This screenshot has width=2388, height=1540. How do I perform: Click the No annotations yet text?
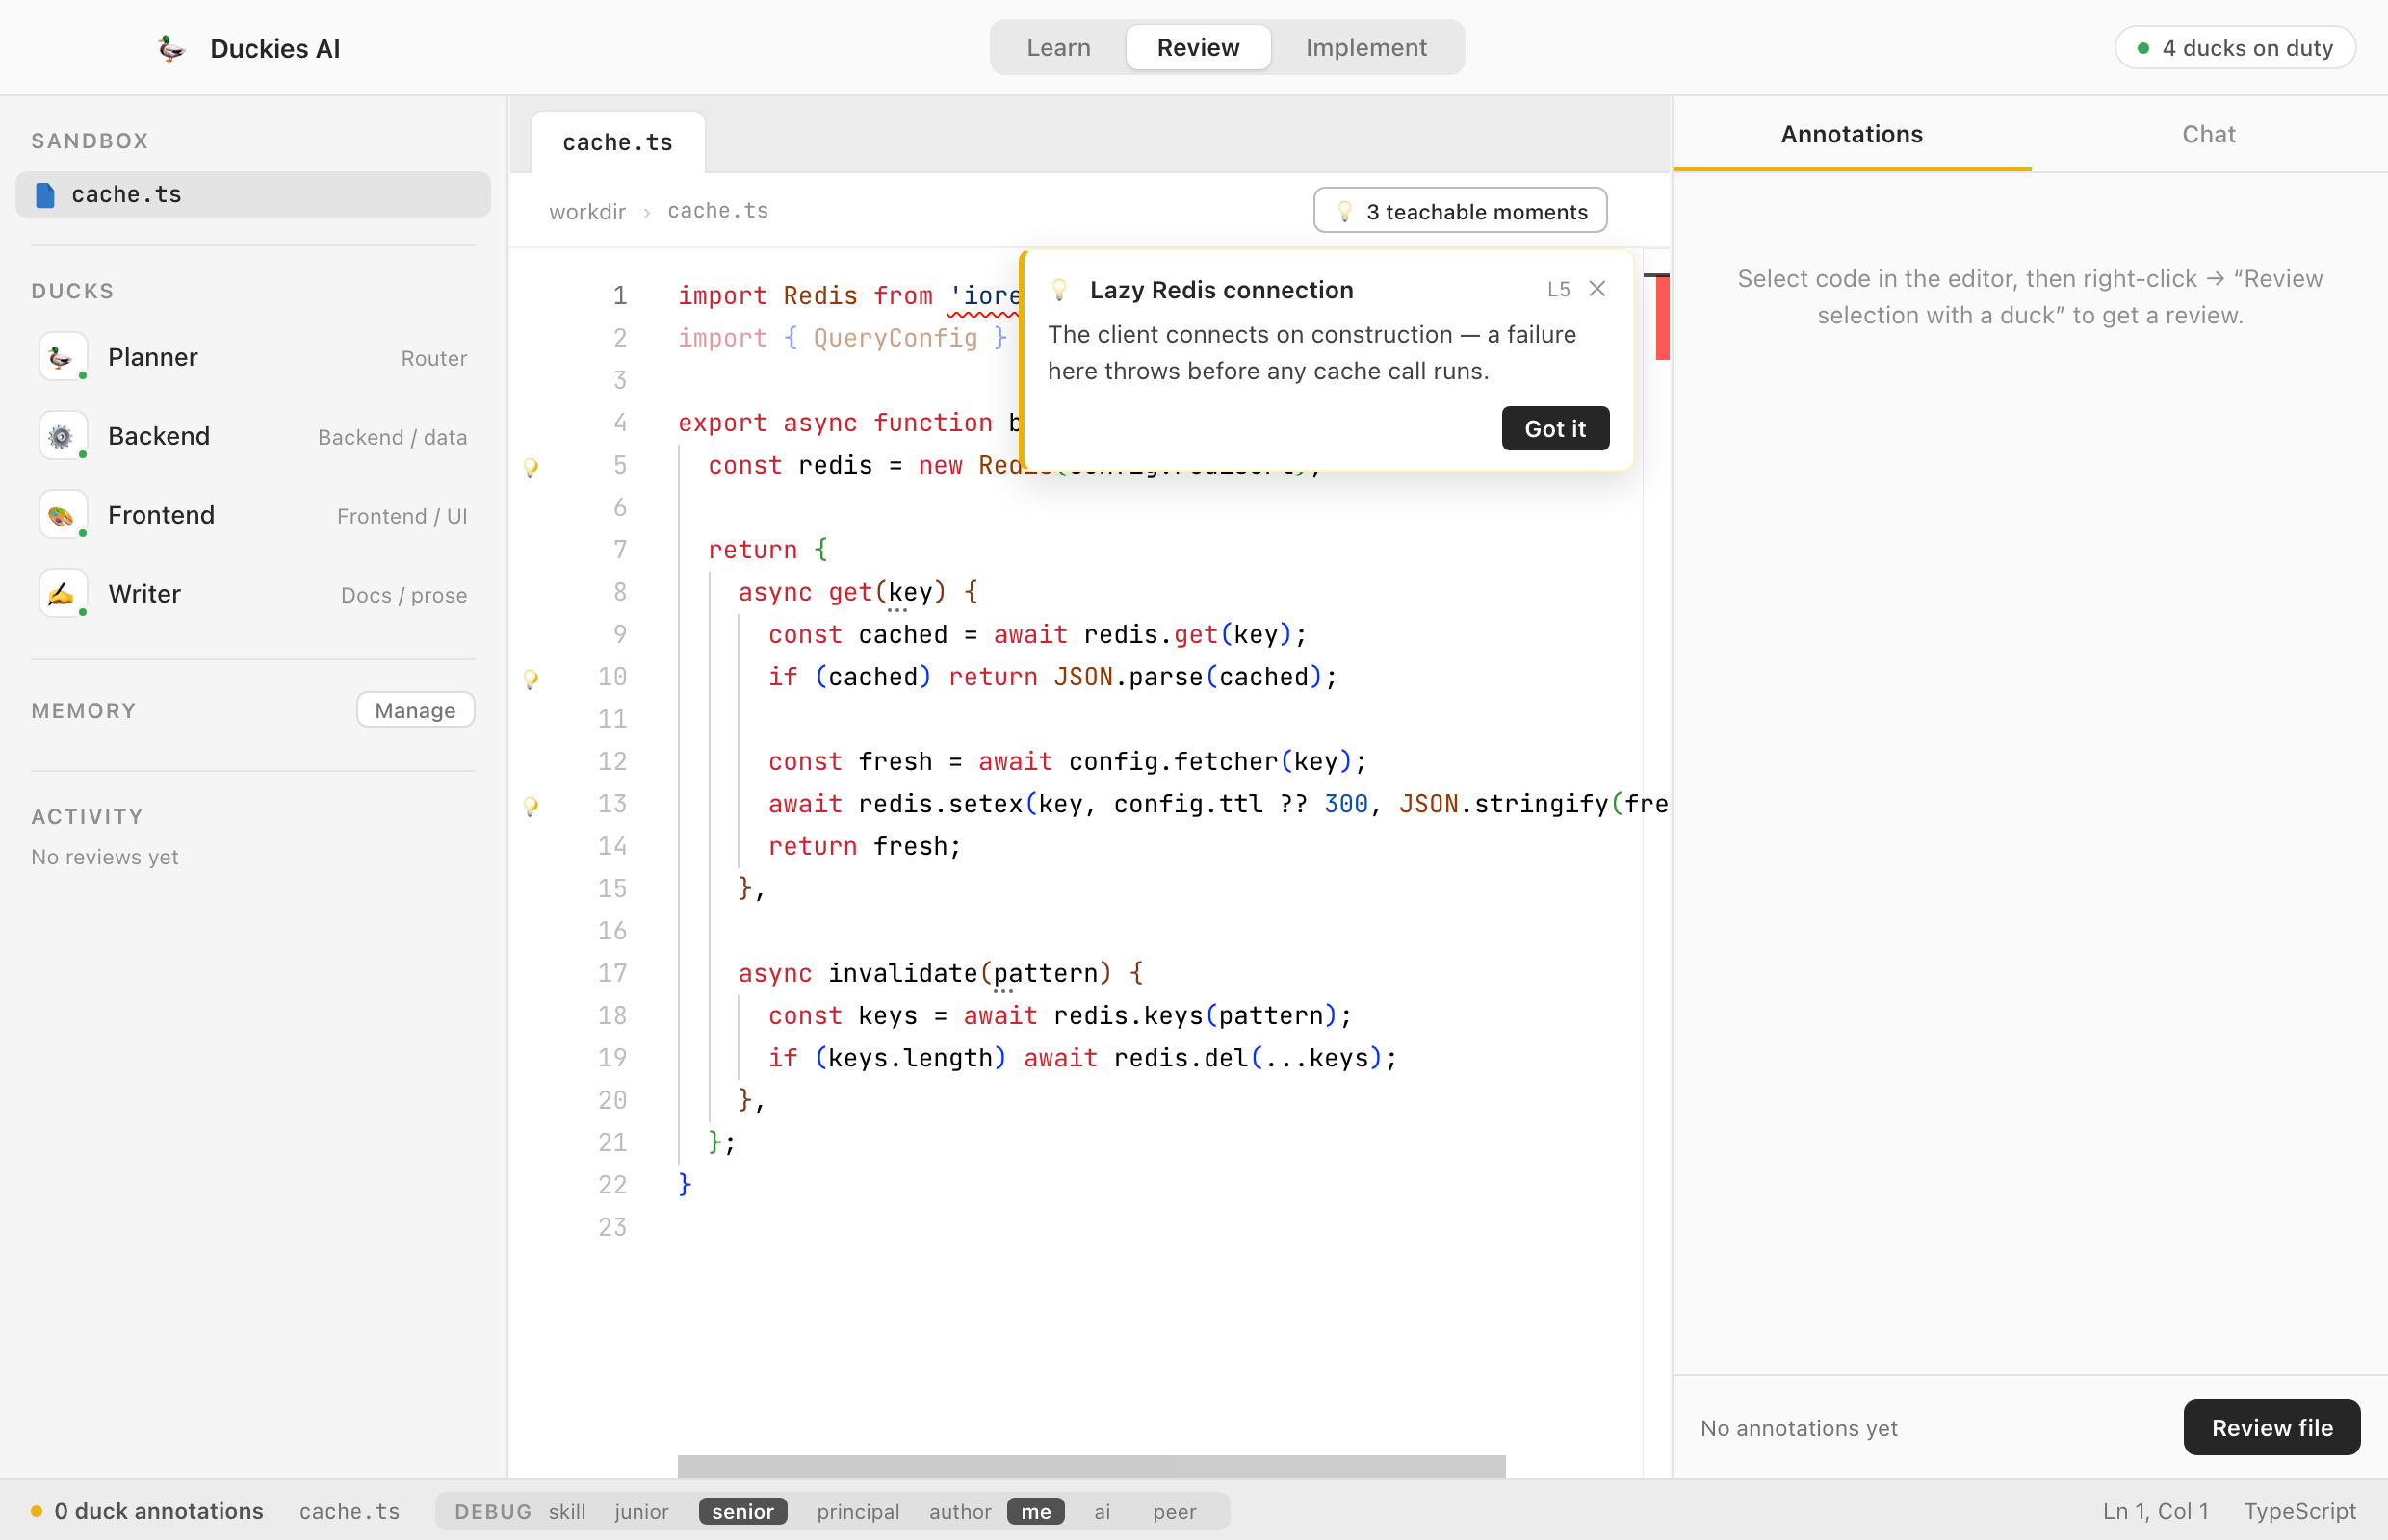pyautogui.click(x=1799, y=1428)
